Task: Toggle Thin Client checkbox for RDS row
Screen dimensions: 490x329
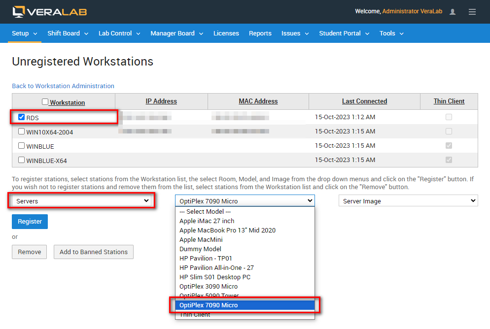Action: (x=449, y=117)
